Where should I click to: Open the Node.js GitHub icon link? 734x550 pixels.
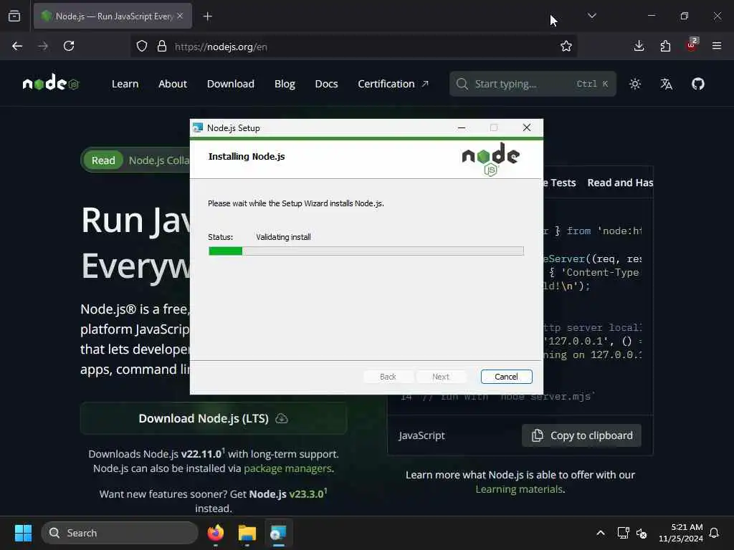click(698, 84)
